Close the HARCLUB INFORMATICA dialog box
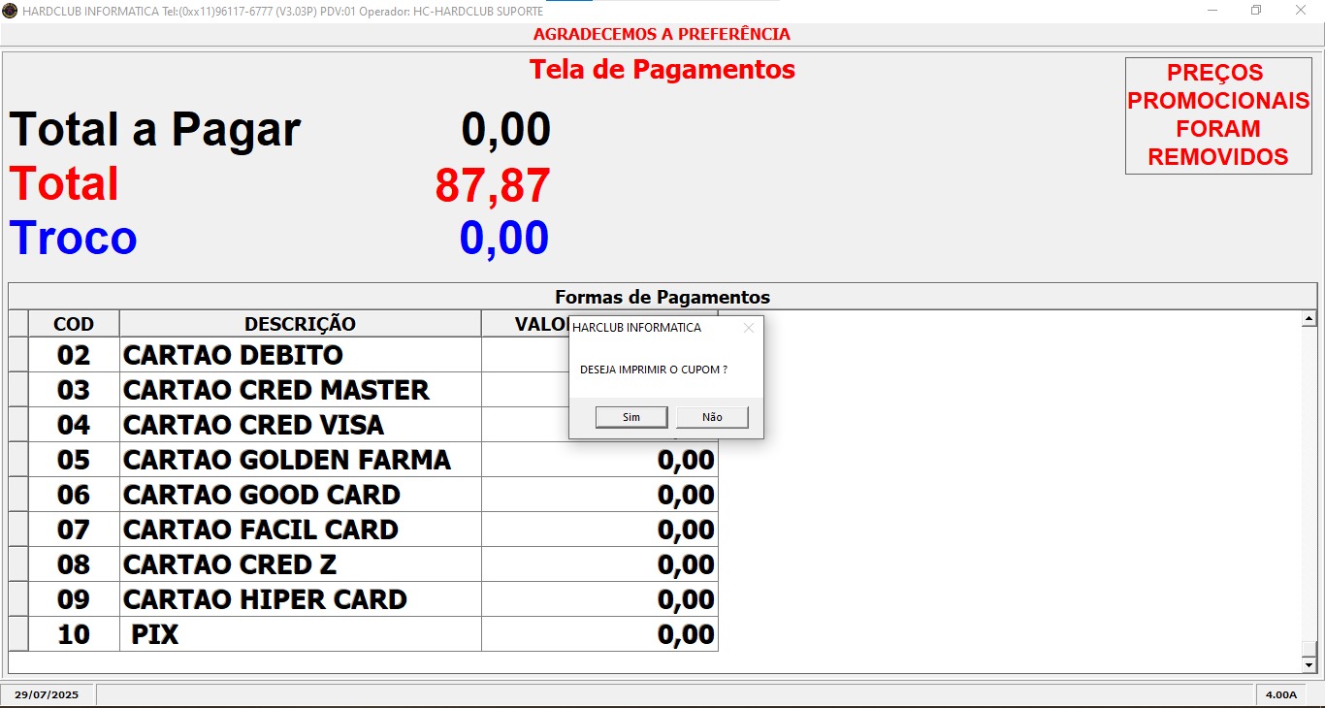This screenshot has height=708, width=1325. [748, 328]
